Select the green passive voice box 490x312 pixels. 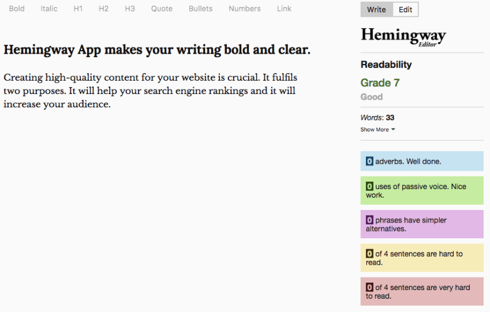[x=422, y=191]
